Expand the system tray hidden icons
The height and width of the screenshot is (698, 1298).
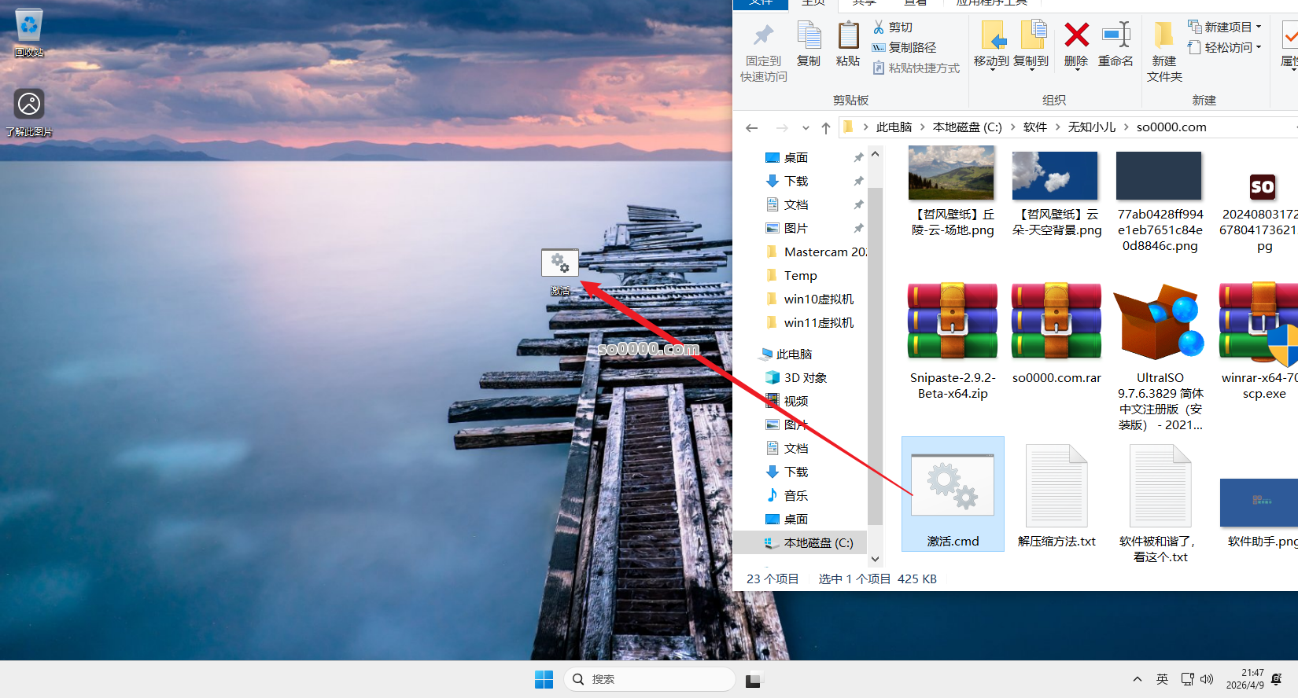point(1138,679)
